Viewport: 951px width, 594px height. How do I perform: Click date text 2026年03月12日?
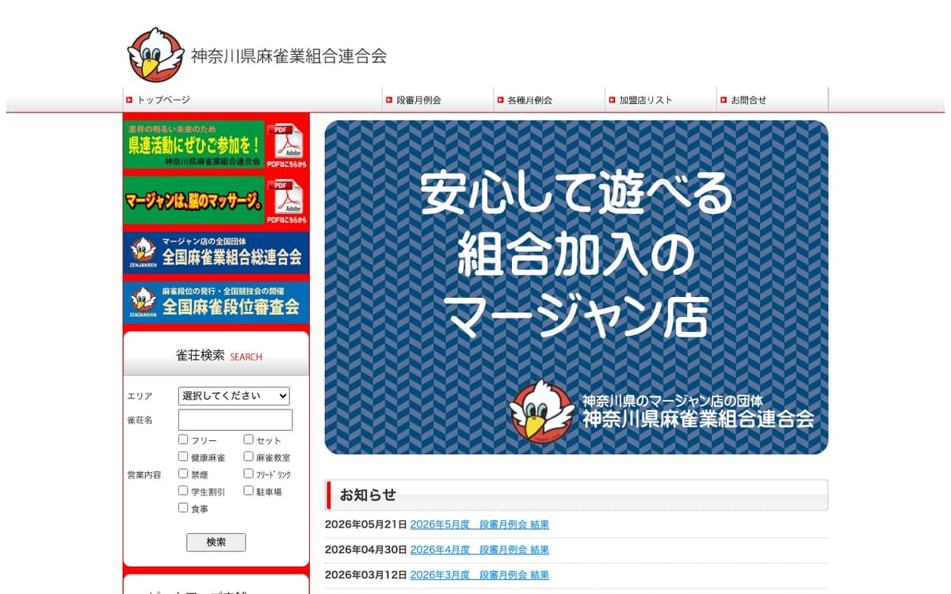coord(366,575)
